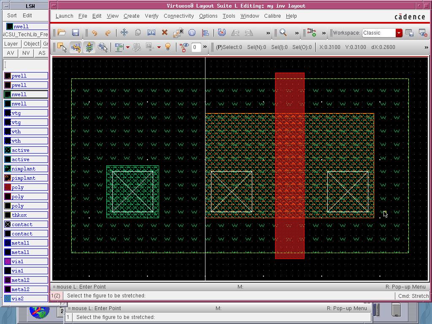Click the eye display-levels icon
The image size is (432, 324).
184,47
